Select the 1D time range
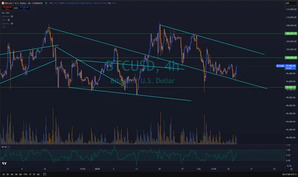The width and height of the screenshot is (298, 177). click(x=4, y=174)
